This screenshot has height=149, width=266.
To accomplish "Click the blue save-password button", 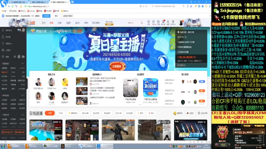I will click(x=46, y=16).
